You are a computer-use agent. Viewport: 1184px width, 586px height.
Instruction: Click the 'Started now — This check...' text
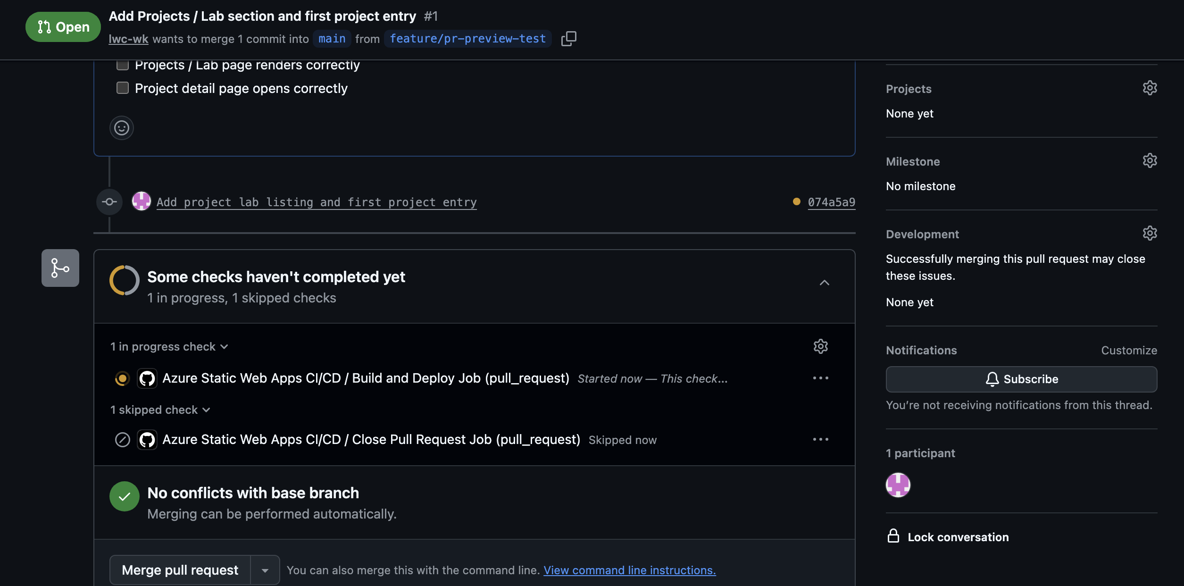[652, 379]
